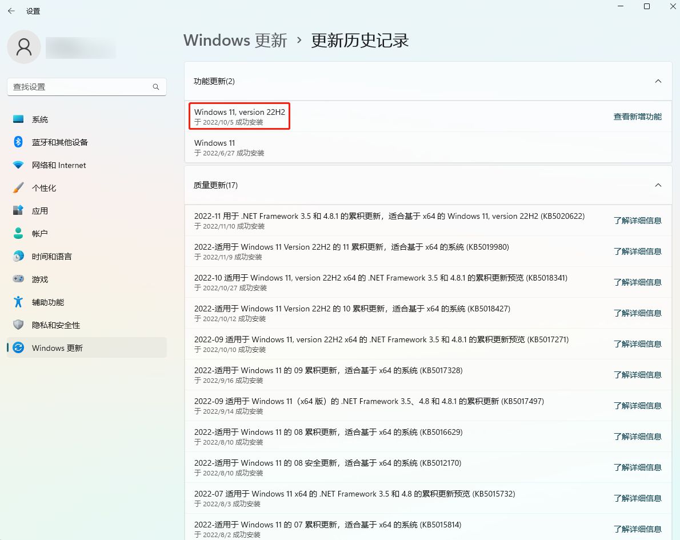This screenshot has height=540, width=680.
Task: Open 了解详细信息 for KB5018341
Action: coord(638,282)
